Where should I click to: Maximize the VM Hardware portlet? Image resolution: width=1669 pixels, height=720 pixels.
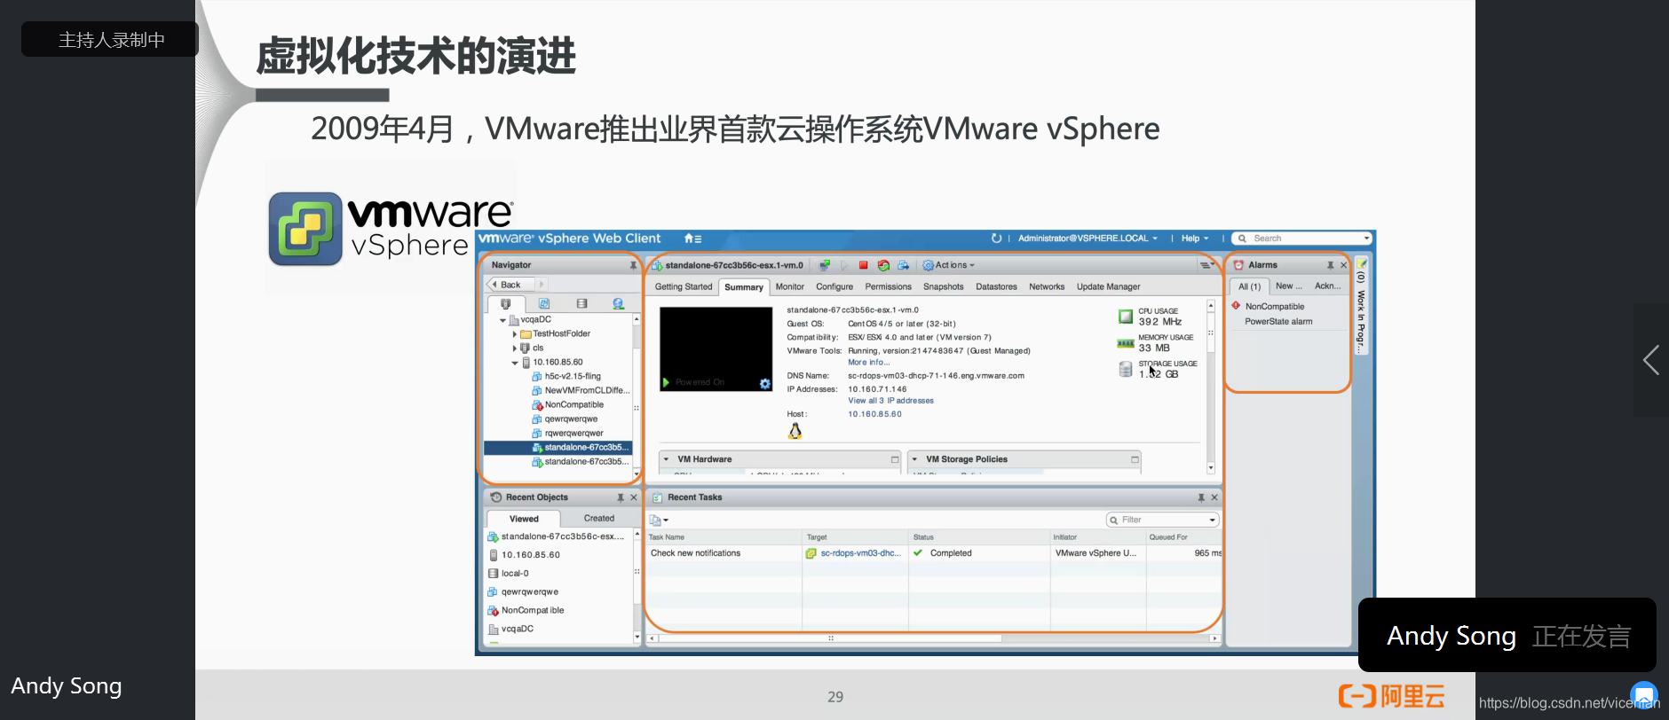point(895,459)
